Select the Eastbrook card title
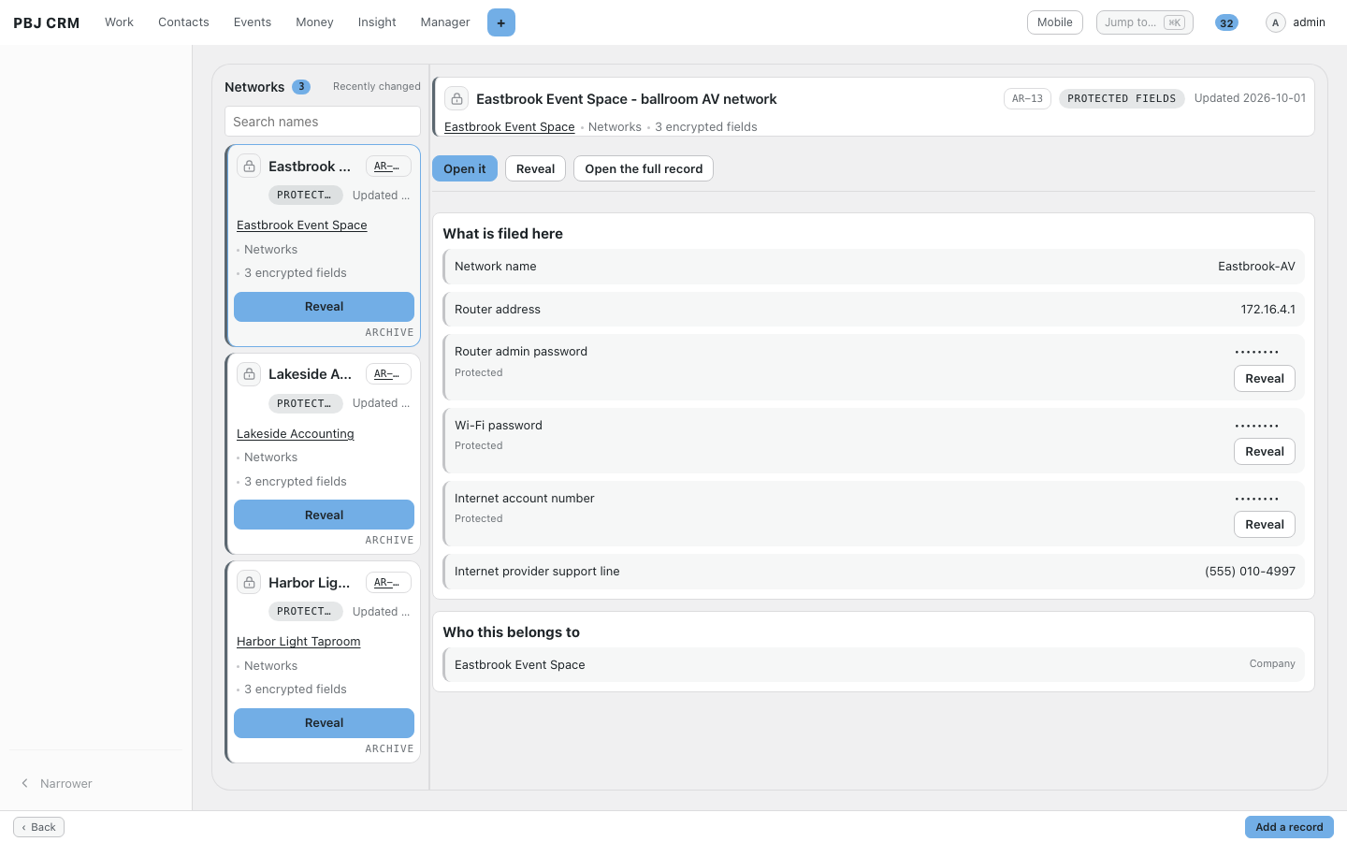 (x=310, y=167)
